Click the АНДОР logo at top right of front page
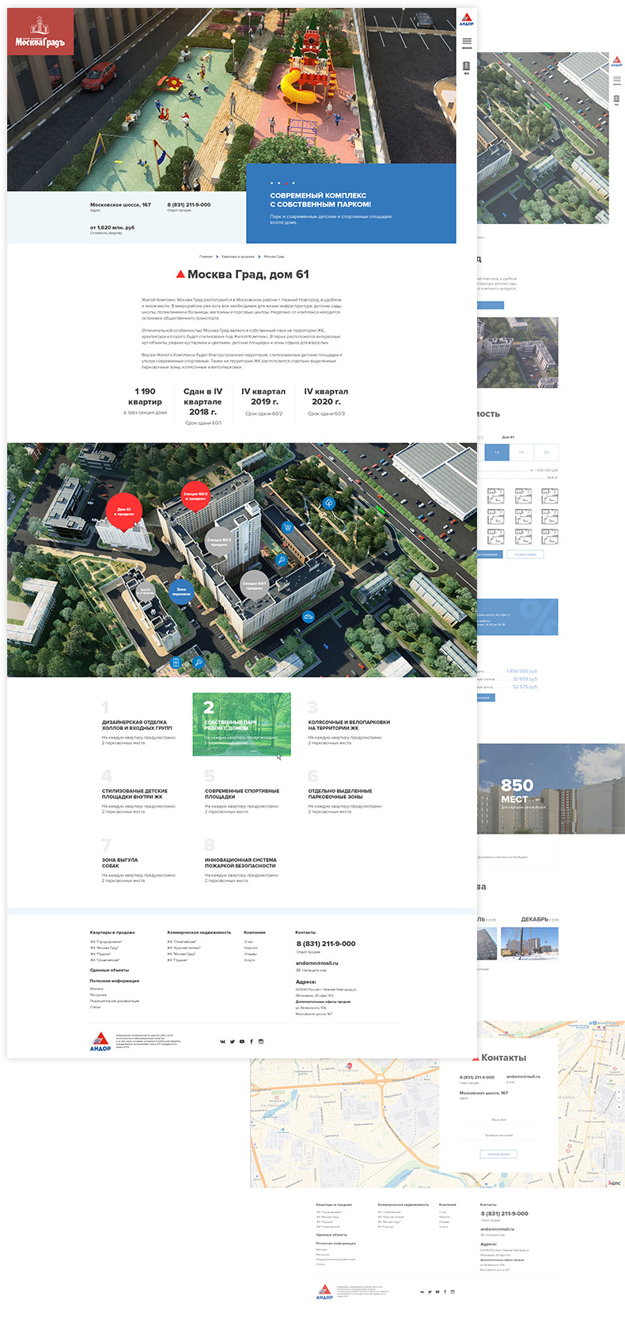 [x=467, y=20]
